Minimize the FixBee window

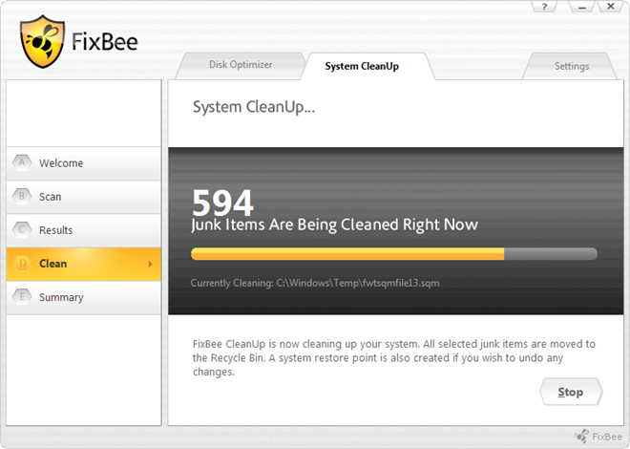(581, 7)
